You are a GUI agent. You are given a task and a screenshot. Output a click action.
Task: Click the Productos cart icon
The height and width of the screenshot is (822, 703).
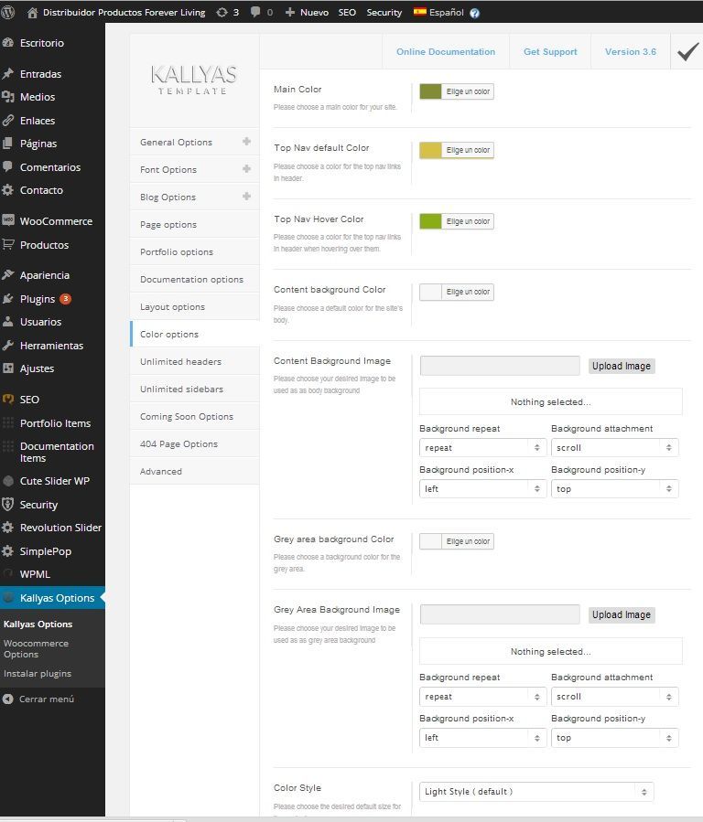8,244
